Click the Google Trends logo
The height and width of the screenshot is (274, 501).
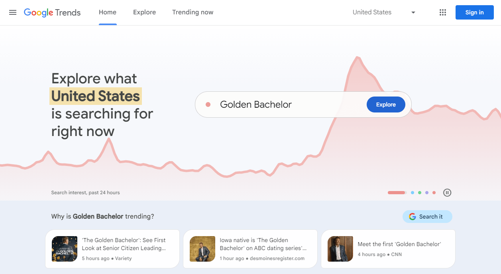tap(52, 12)
